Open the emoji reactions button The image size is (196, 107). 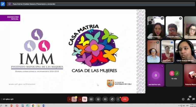[98, 99]
